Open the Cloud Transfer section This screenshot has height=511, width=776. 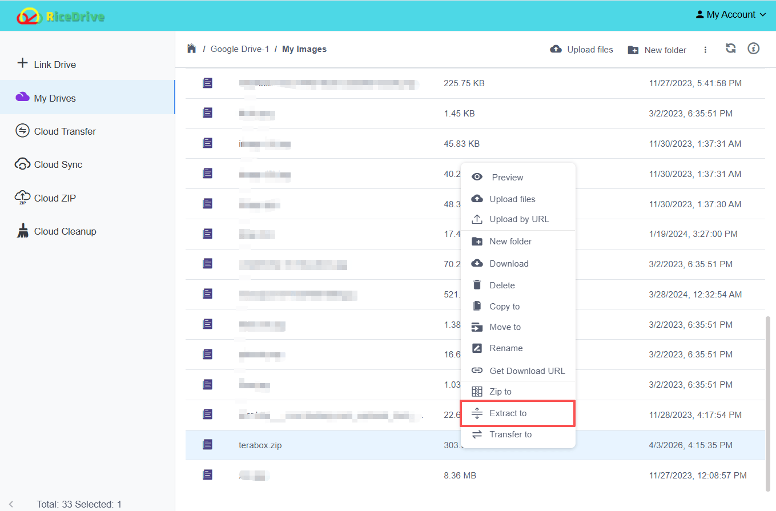pyautogui.click(x=64, y=131)
